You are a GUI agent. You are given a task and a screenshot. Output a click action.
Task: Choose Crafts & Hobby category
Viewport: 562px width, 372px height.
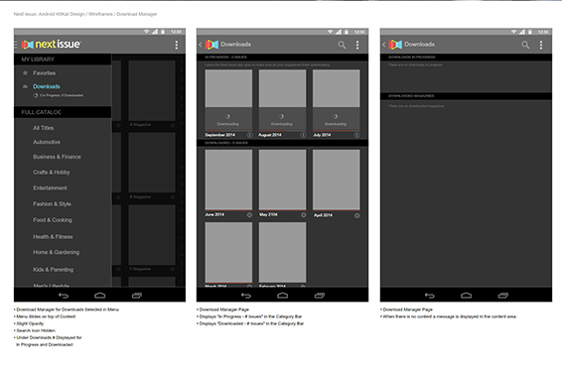coord(52,173)
